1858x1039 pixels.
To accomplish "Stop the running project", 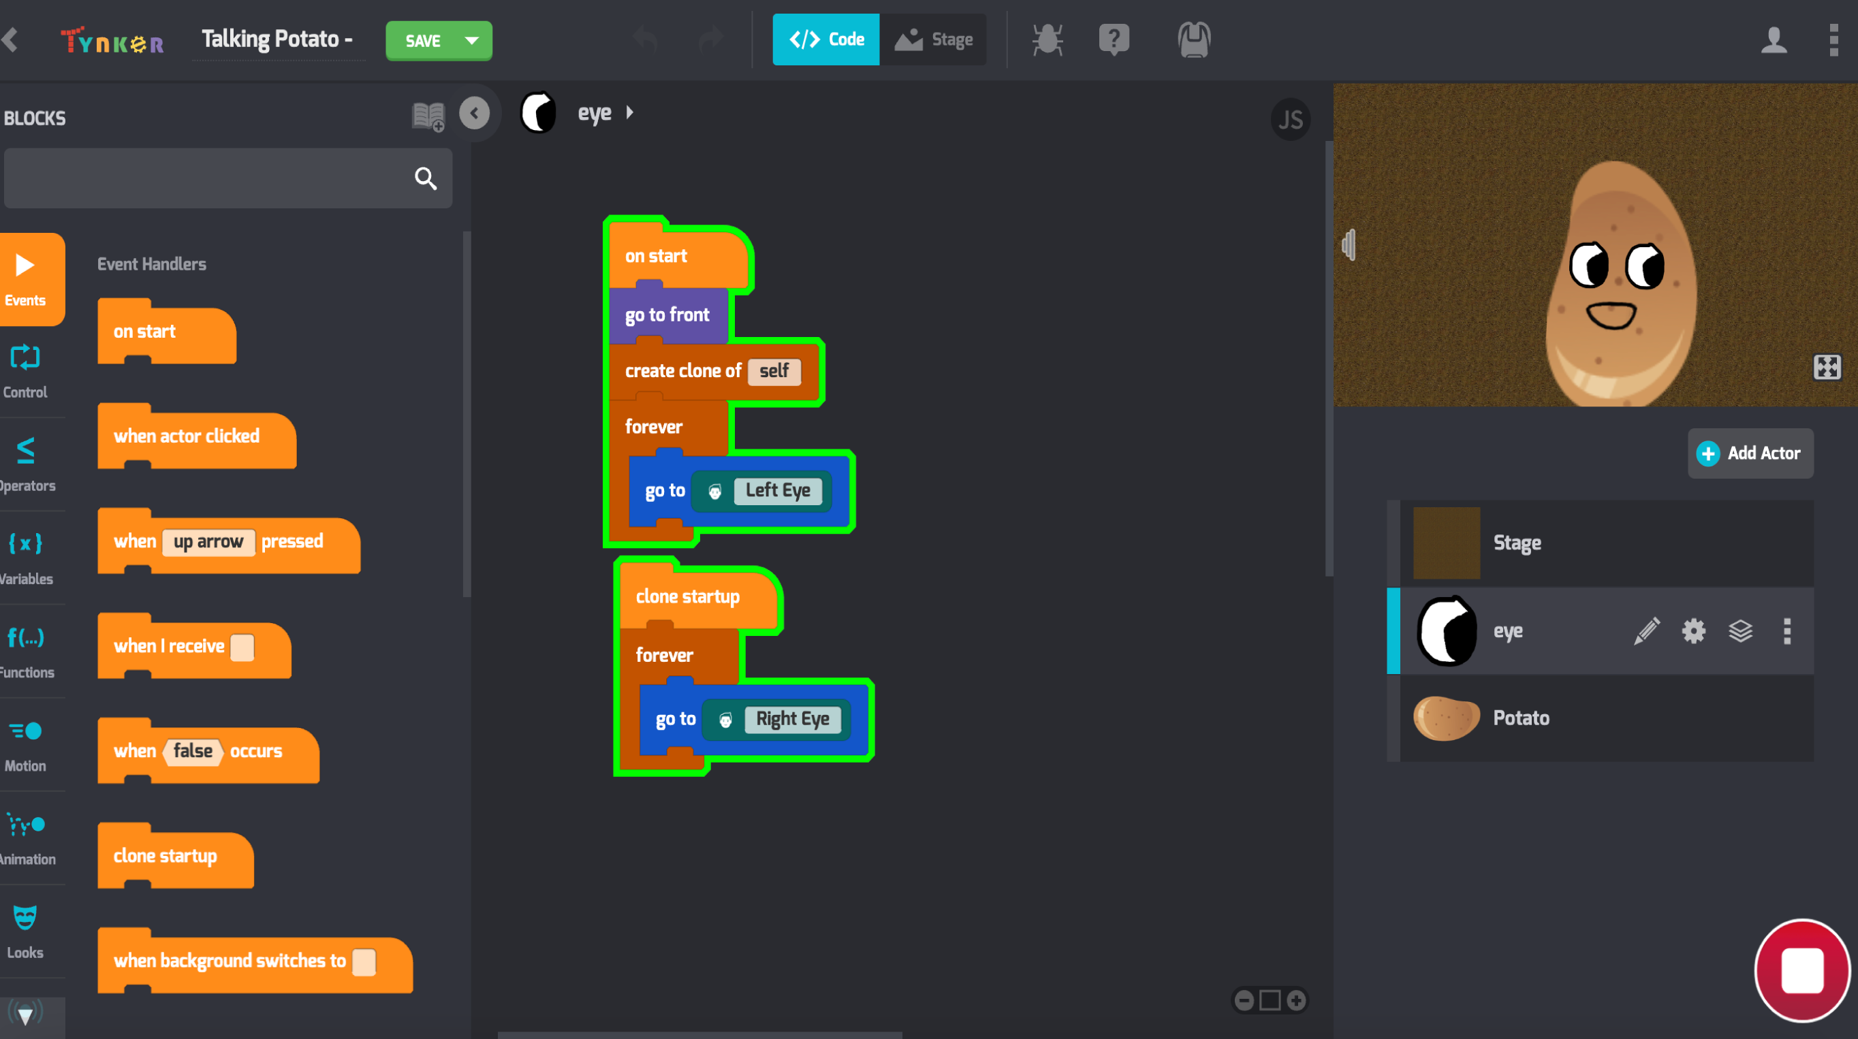I will click(x=1802, y=970).
